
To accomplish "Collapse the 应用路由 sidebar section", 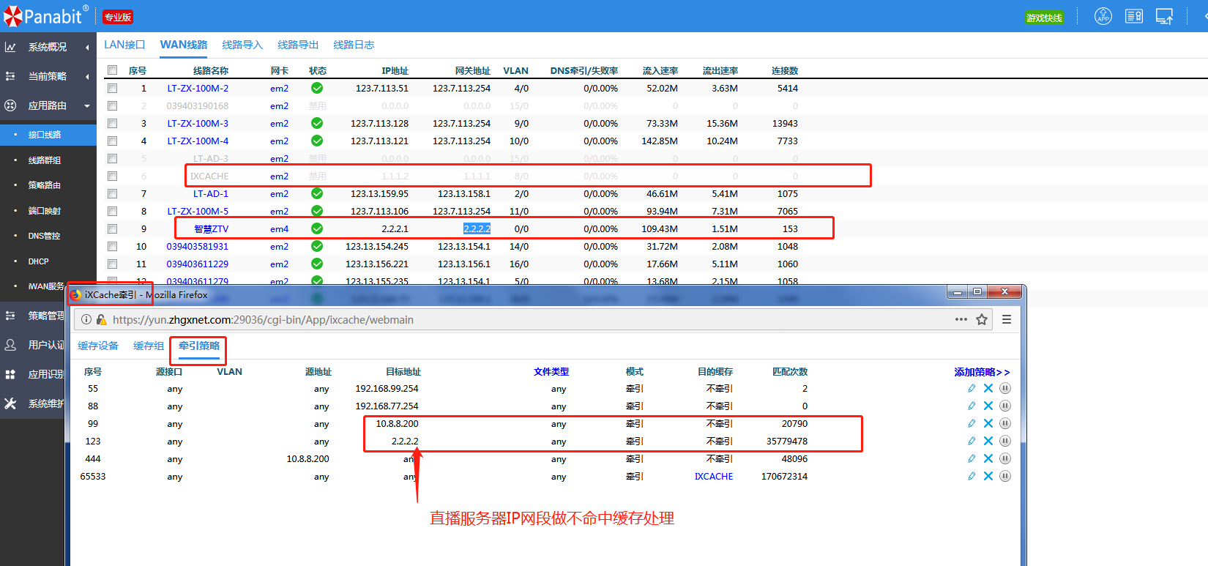I will [x=48, y=105].
